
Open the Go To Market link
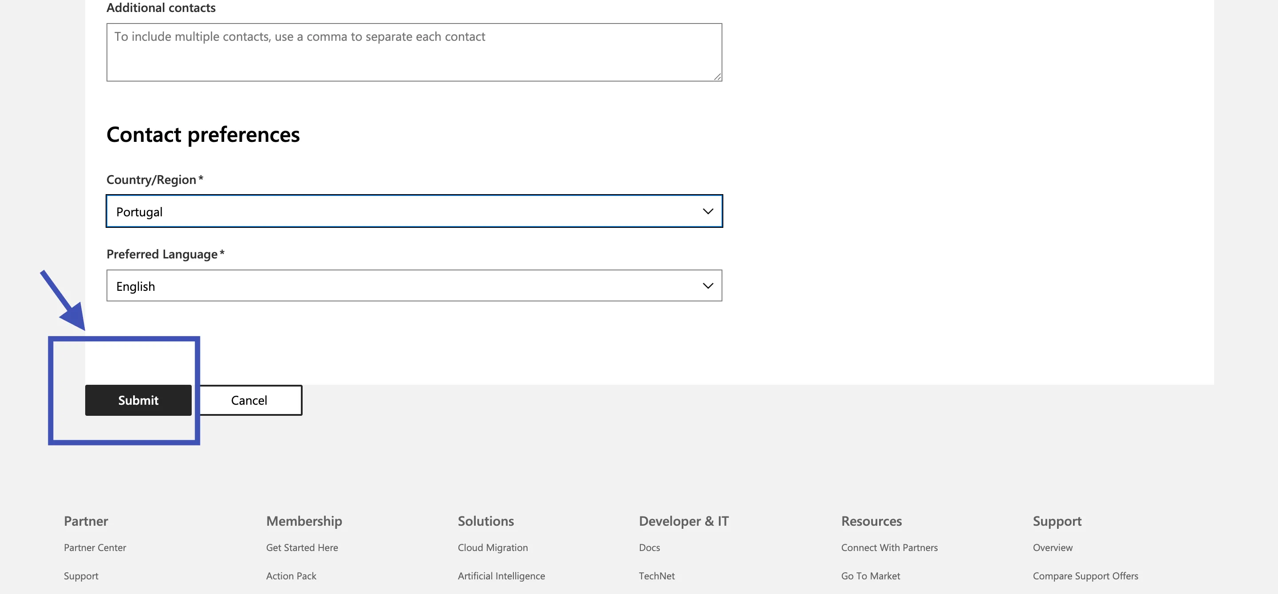point(870,576)
